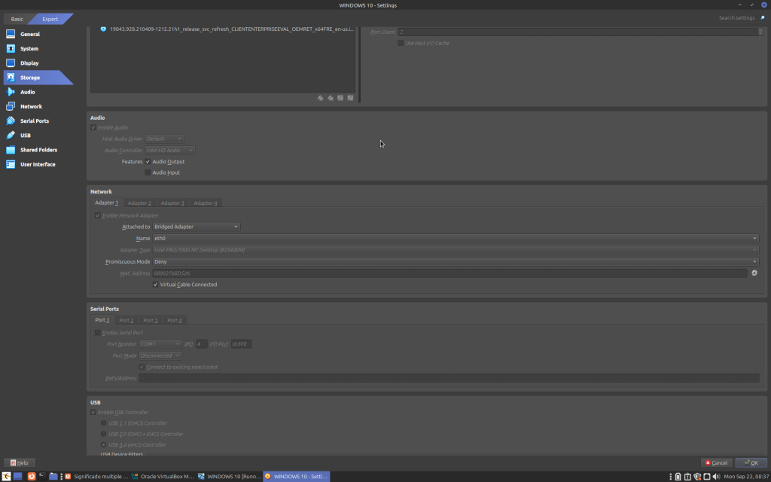Open the Network settings category
Viewport: 771px width, 482px height.
click(31, 106)
